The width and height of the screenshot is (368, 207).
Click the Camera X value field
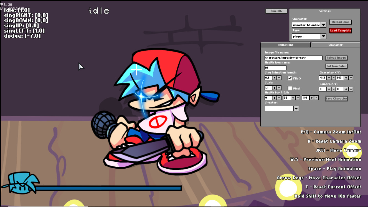click(323, 89)
